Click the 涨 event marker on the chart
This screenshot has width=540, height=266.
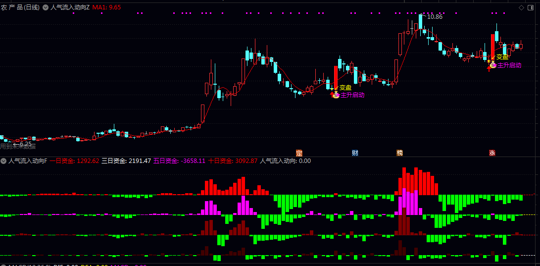[492, 153]
